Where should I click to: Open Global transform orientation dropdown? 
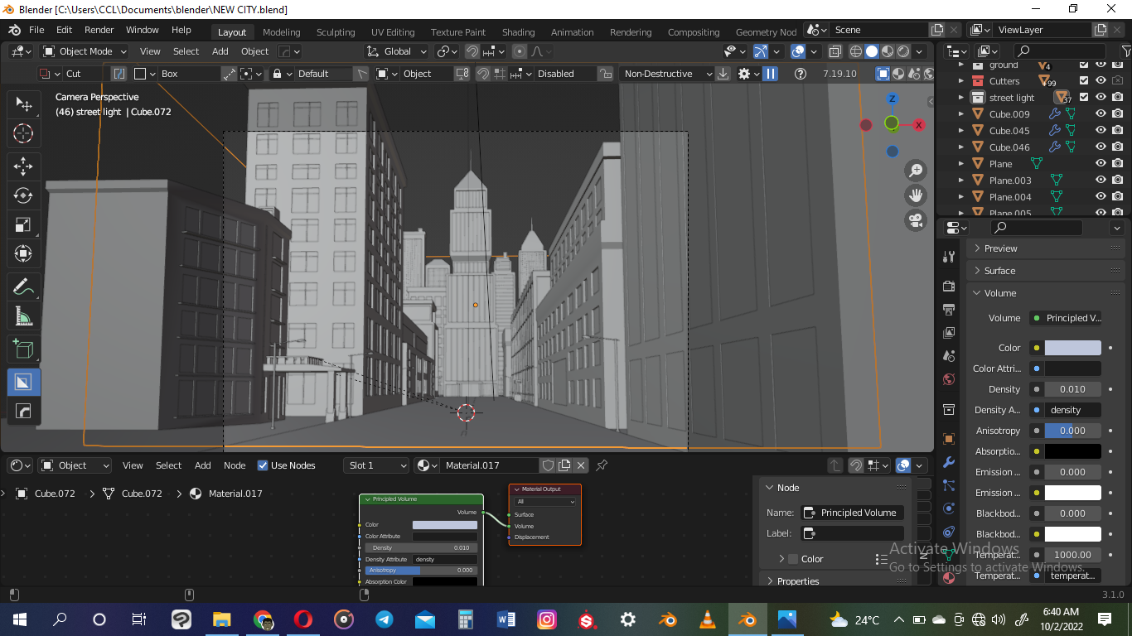[396, 51]
